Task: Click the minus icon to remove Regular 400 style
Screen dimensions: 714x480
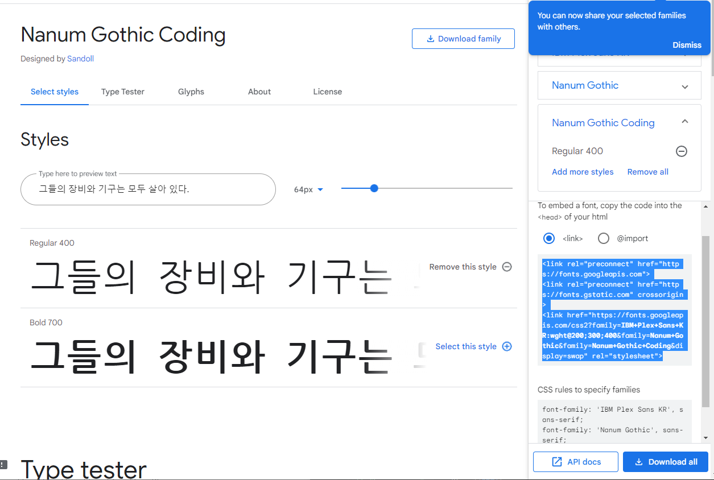Action: tap(507, 267)
